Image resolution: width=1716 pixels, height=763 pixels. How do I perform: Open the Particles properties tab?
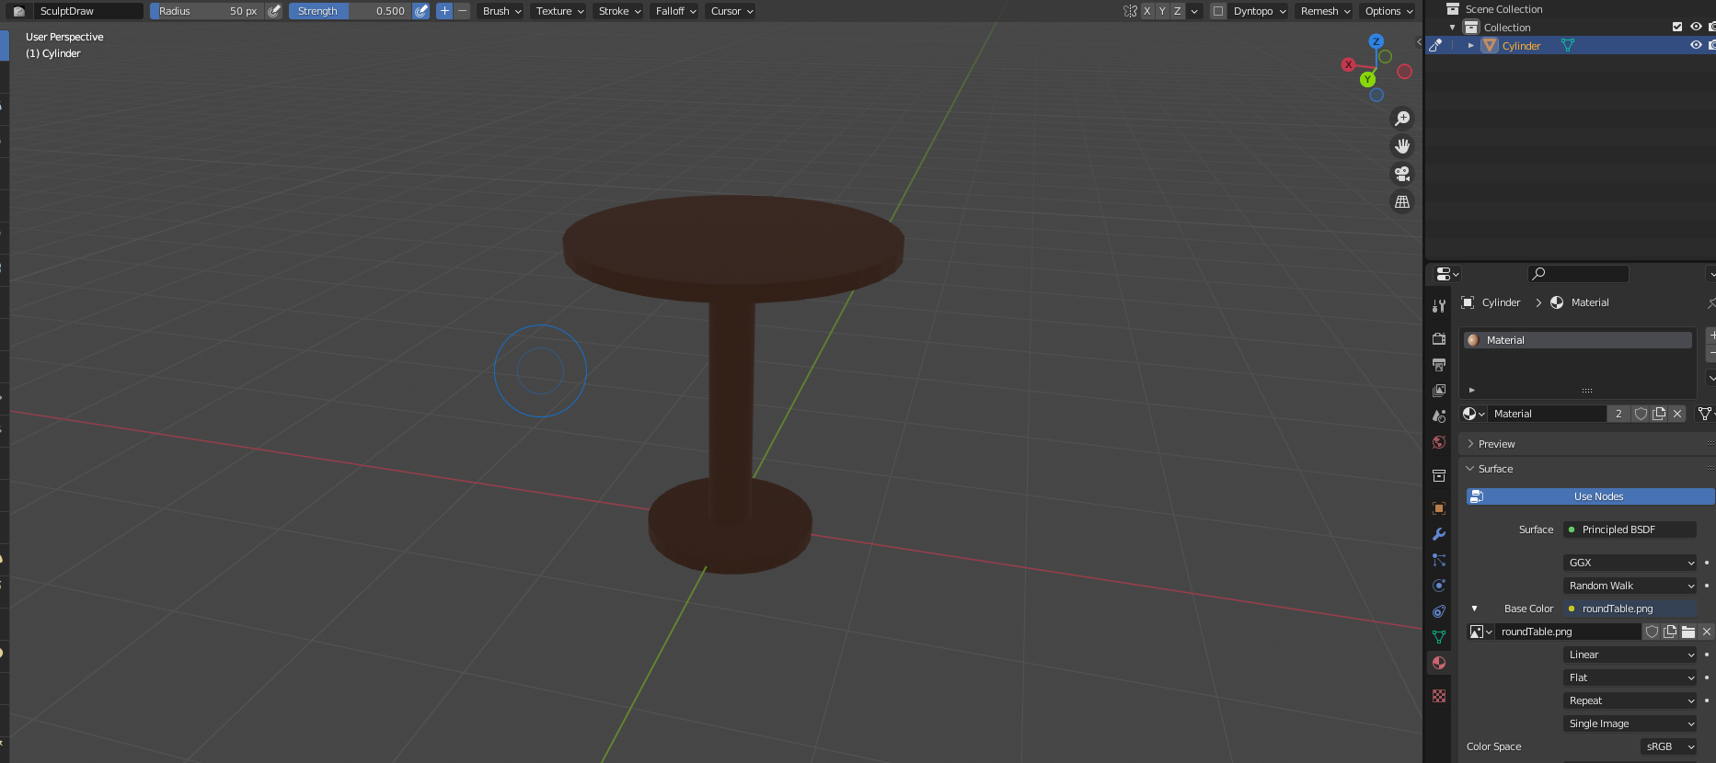[1439, 560]
